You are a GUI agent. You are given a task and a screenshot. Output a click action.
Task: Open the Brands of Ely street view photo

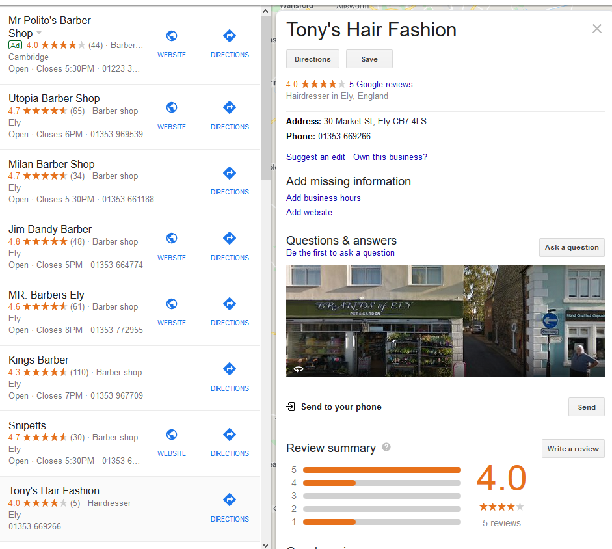(x=374, y=321)
